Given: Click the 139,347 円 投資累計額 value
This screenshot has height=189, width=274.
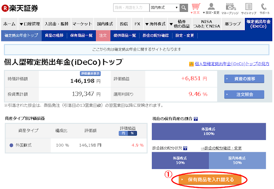Looking at the screenshot, I should (86, 94).
